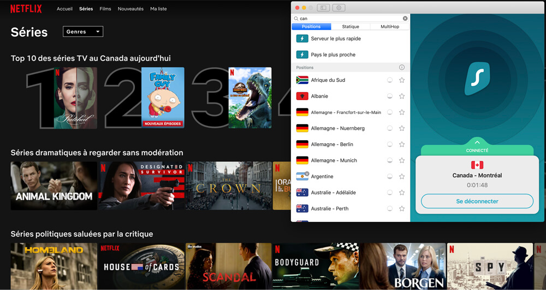The width and height of the screenshot is (546, 290).
Task: Open the Accueil menu in Netflix
Action: click(x=64, y=9)
